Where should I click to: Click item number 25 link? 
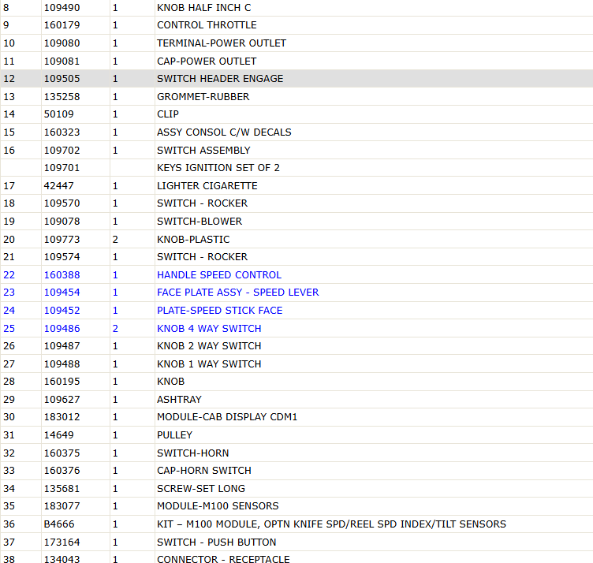tap(9, 329)
